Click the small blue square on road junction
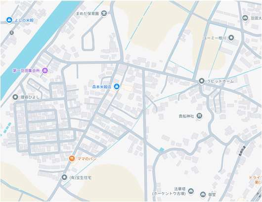The width and height of the screenshot is (262, 202). 162,149
